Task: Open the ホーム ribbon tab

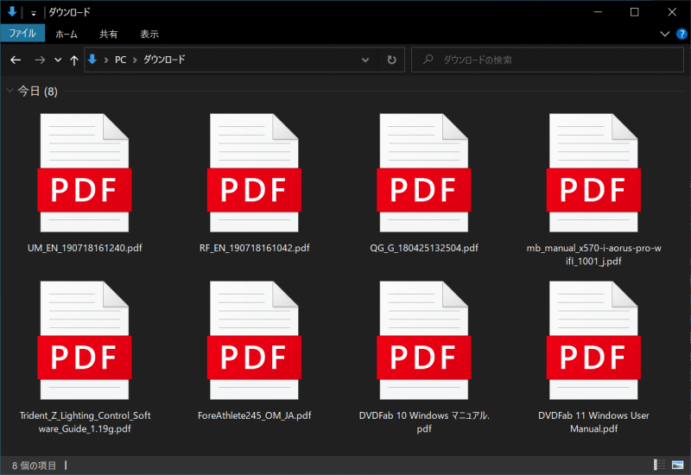Action: point(67,34)
